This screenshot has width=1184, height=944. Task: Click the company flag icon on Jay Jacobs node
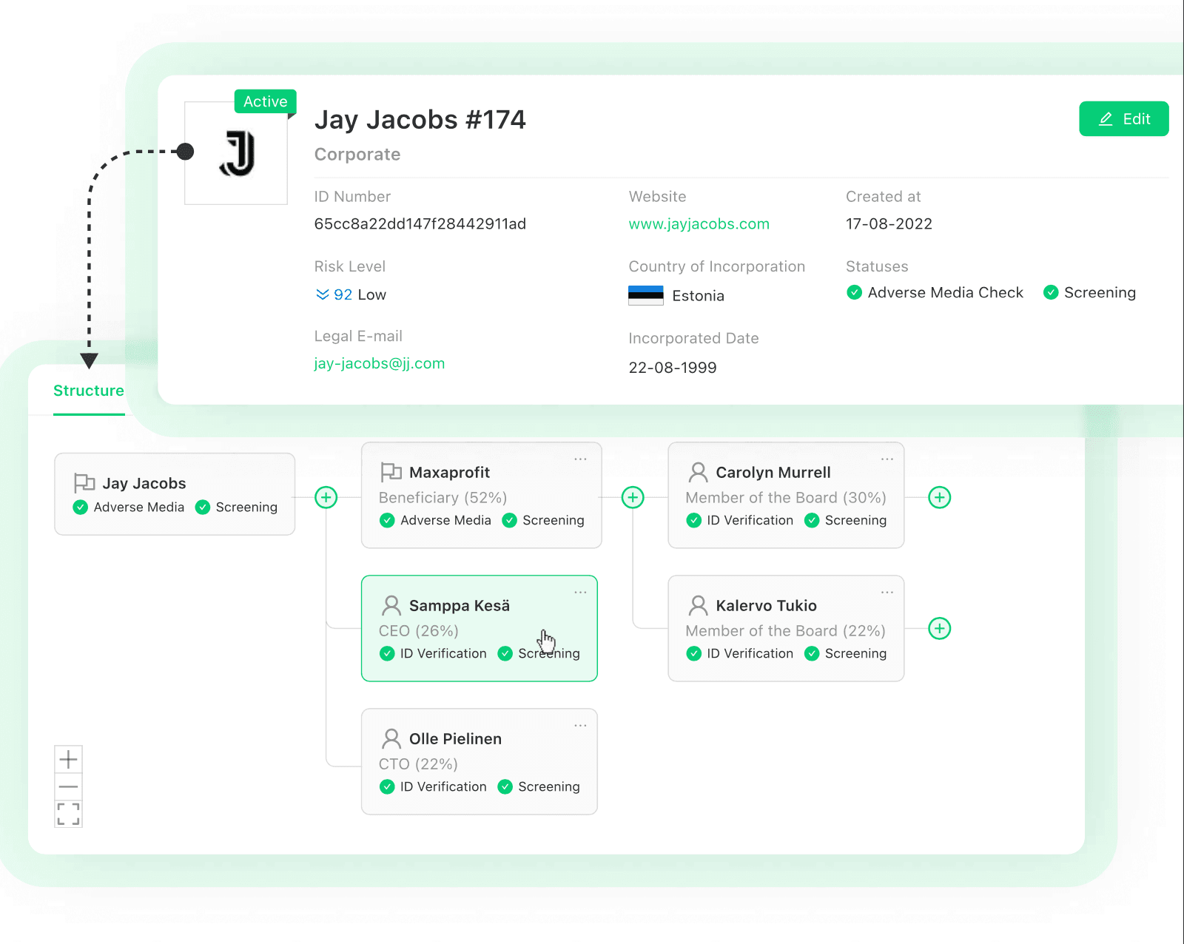tap(84, 483)
